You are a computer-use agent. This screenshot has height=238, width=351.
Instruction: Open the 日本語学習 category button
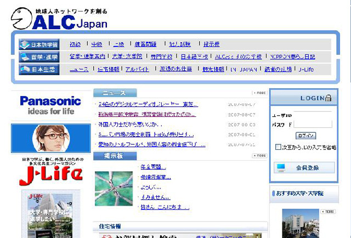(x=39, y=44)
